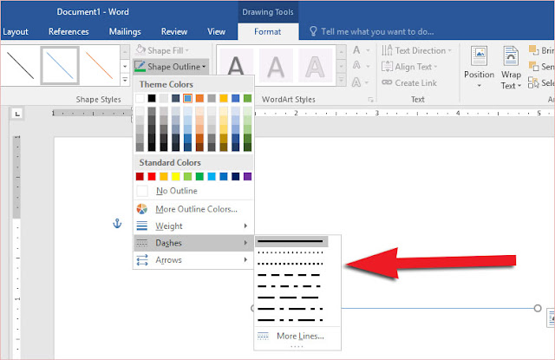This screenshot has width=555, height=360.
Task: Click the Shape Outline pen icon
Action: [x=140, y=66]
